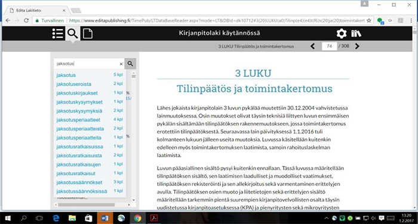418x224 pixels.
Task: Select the magnifier search tab icon
Action: pyautogui.click(x=72, y=33)
